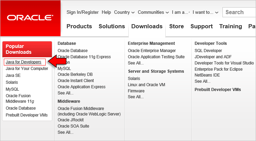
Task: Expand the Communities dropdown
Action: 153,12
